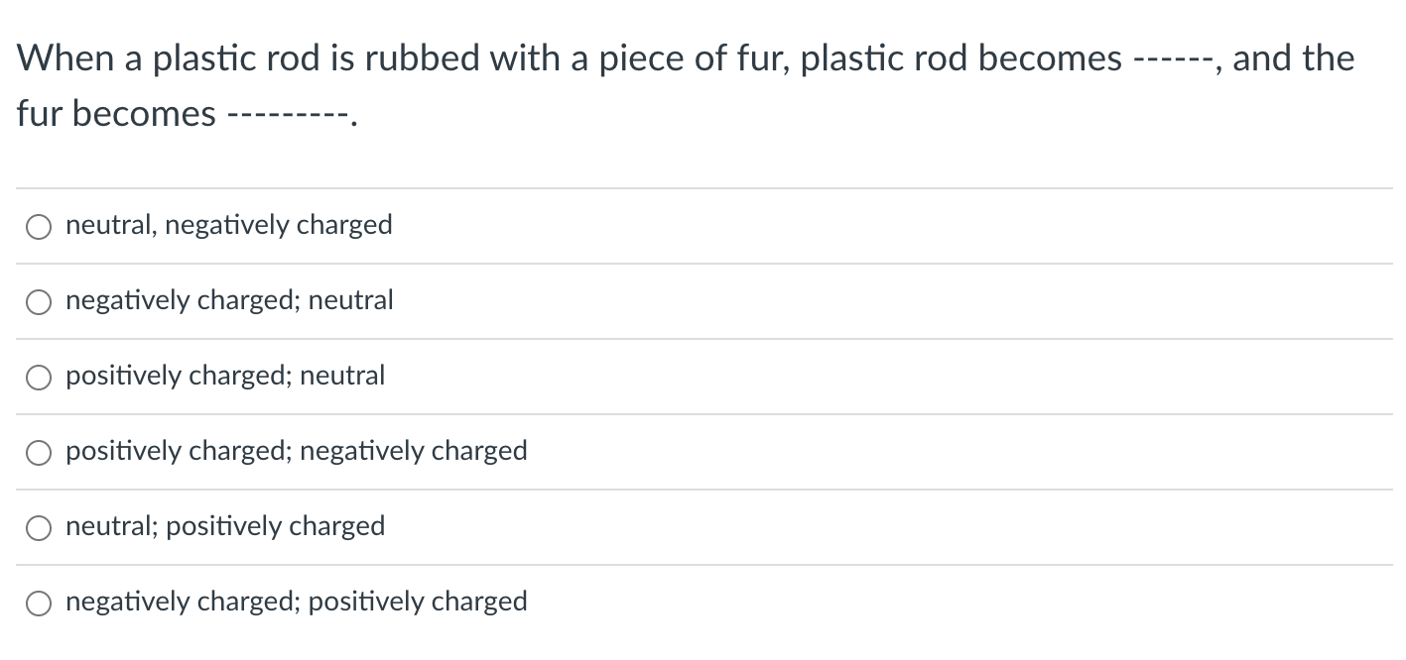Select "positively charged; negatively charged" radio button
The height and width of the screenshot is (660, 1406).
point(38,452)
